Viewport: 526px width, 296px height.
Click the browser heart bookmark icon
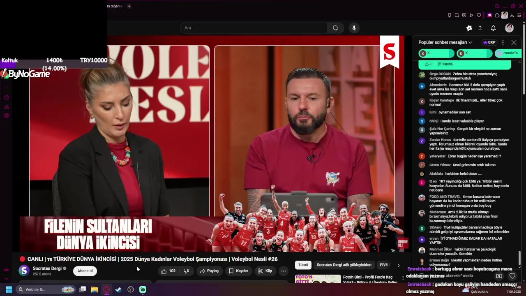coord(479,15)
